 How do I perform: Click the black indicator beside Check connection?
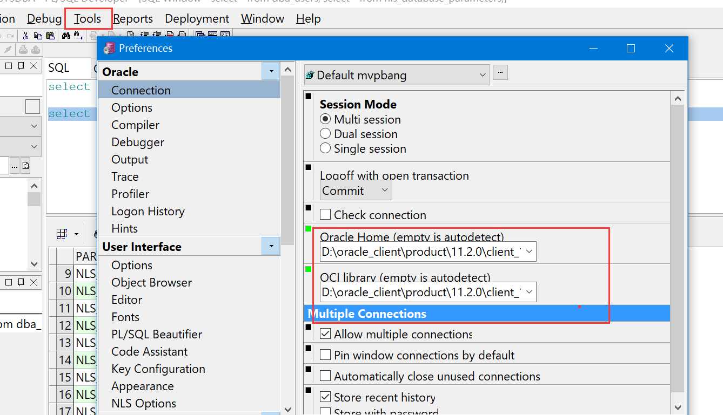(x=309, y=208)
